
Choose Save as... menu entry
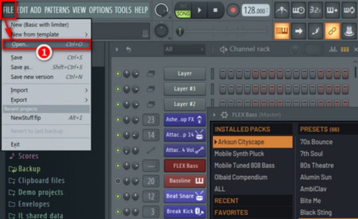click(x=47, y=67)
